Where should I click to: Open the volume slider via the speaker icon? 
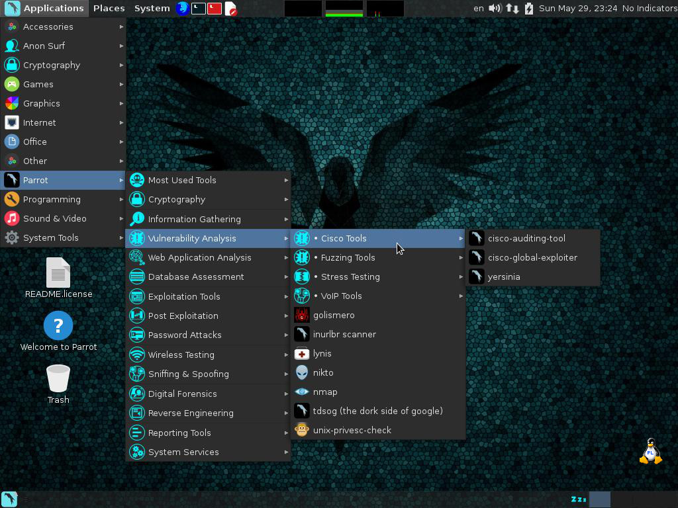[x=495, y=9]
